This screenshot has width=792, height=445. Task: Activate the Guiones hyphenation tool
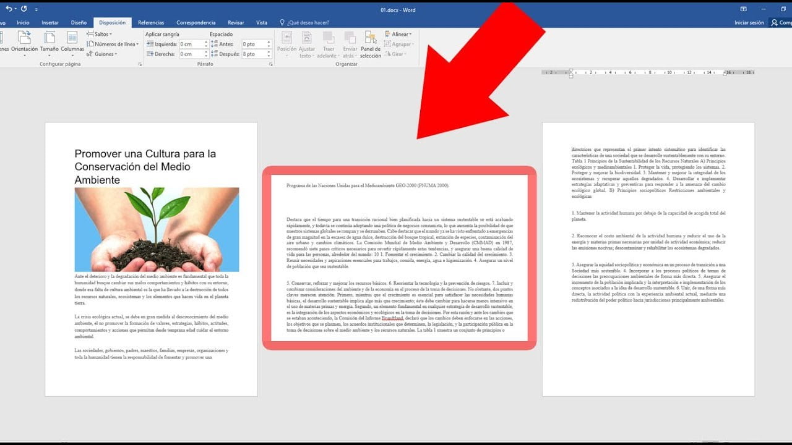(103, 54)
